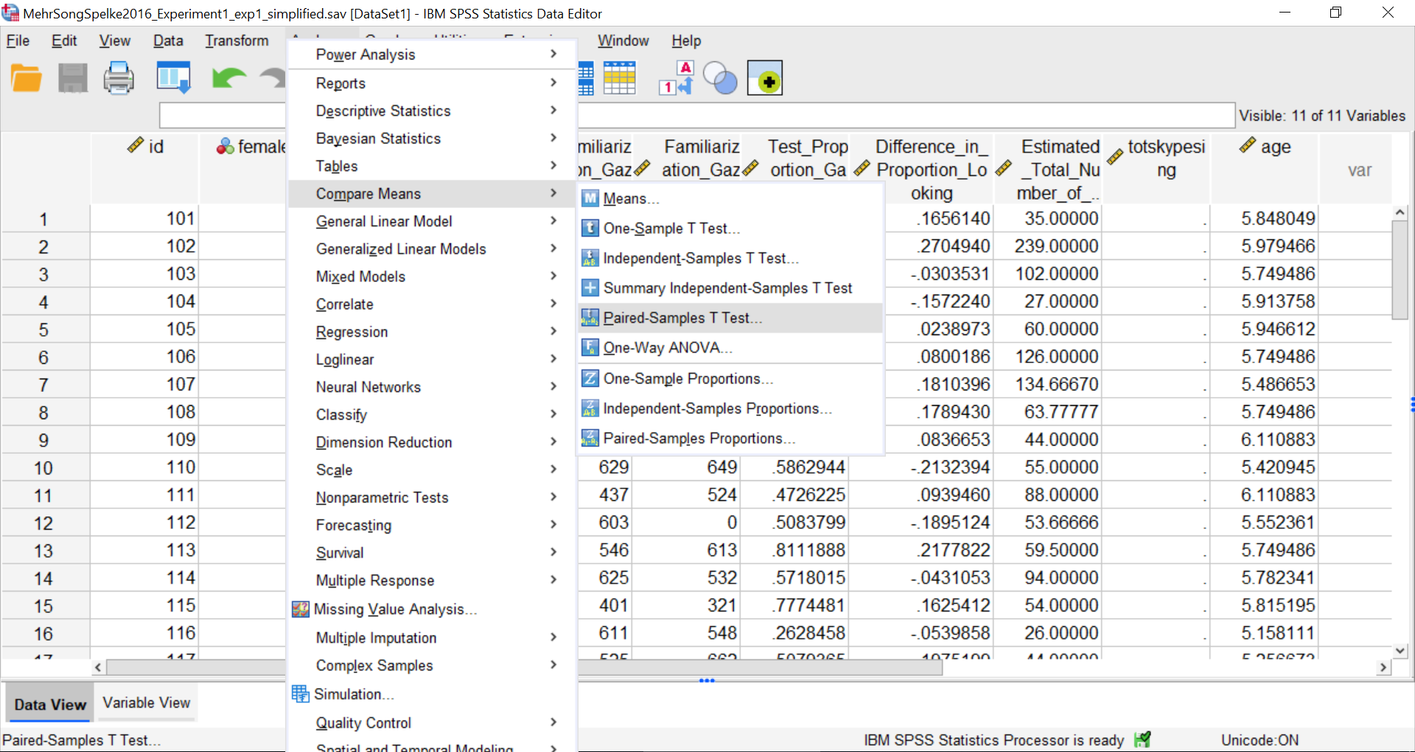Switch to the Variable View tab
This screenshot has width=1415, height=752.
click(x=147, y=703)
